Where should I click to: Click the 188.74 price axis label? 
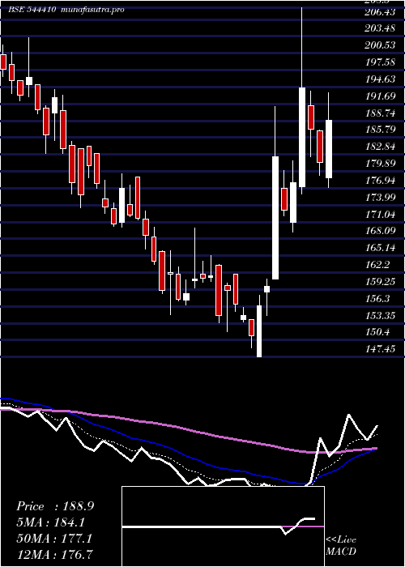(x=380, y=113)
